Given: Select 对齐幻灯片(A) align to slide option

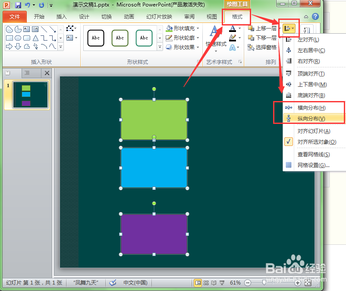Looking at the screenshot, I should tap(314, 131).
